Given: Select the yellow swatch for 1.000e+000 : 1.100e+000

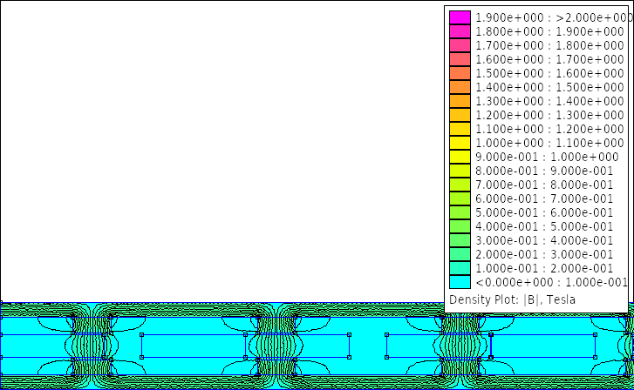Looking at the screenshot, I should pyautogui.click(x=460, y=143).
